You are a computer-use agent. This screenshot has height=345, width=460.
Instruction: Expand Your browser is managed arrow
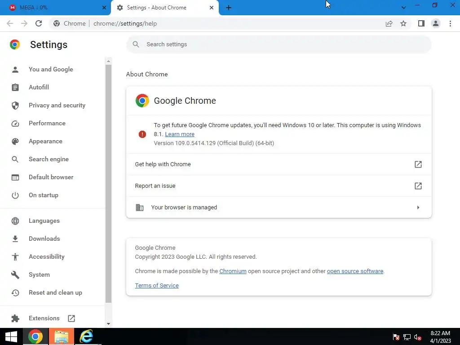pos(418,208)
